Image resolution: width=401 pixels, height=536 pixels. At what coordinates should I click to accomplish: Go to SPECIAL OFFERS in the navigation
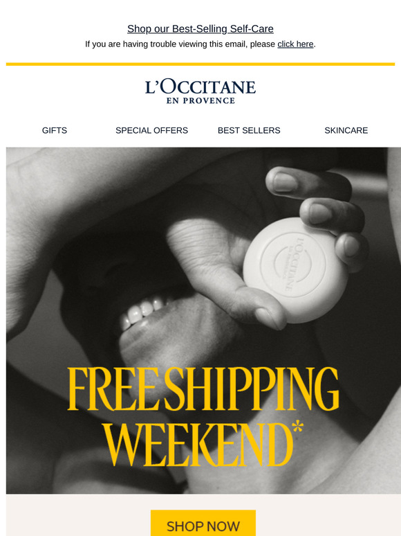(x=151, y=130)
